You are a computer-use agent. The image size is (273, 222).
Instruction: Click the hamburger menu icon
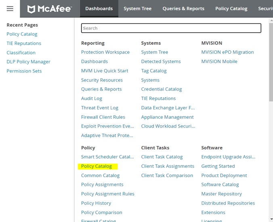10,8
